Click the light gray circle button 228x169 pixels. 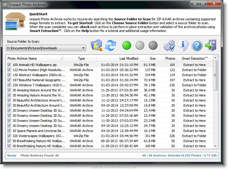click(140, 45)
